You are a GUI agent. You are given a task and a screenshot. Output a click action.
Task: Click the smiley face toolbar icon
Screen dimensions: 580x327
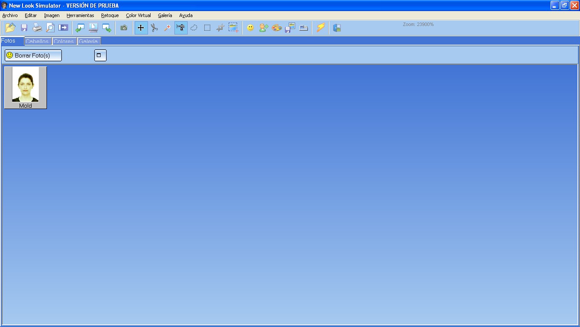coord(250,28)
